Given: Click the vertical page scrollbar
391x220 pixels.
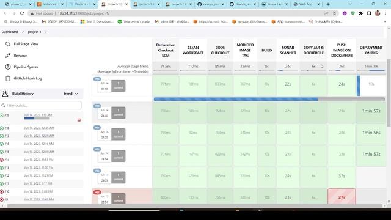Looking at the screenshot, I should point(389,93).
